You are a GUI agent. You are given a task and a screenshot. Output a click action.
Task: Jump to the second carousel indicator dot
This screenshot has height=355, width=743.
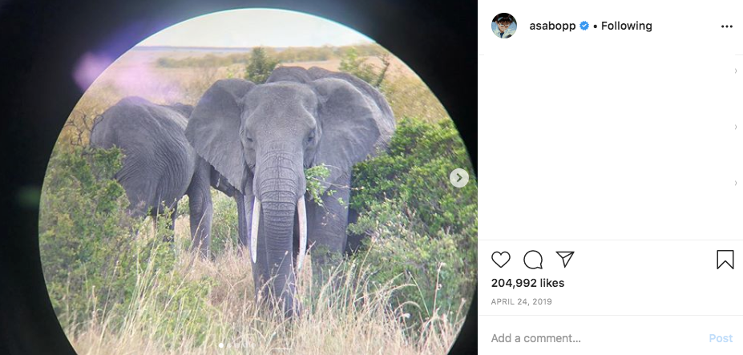click(229, 345)
